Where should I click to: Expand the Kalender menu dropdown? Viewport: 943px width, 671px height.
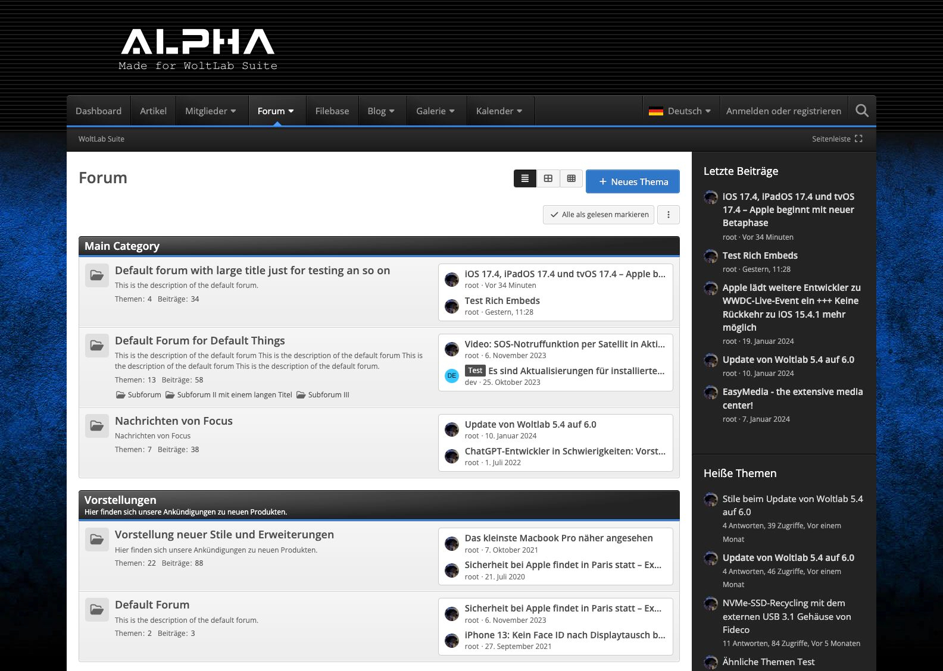[x=499, y=111]
